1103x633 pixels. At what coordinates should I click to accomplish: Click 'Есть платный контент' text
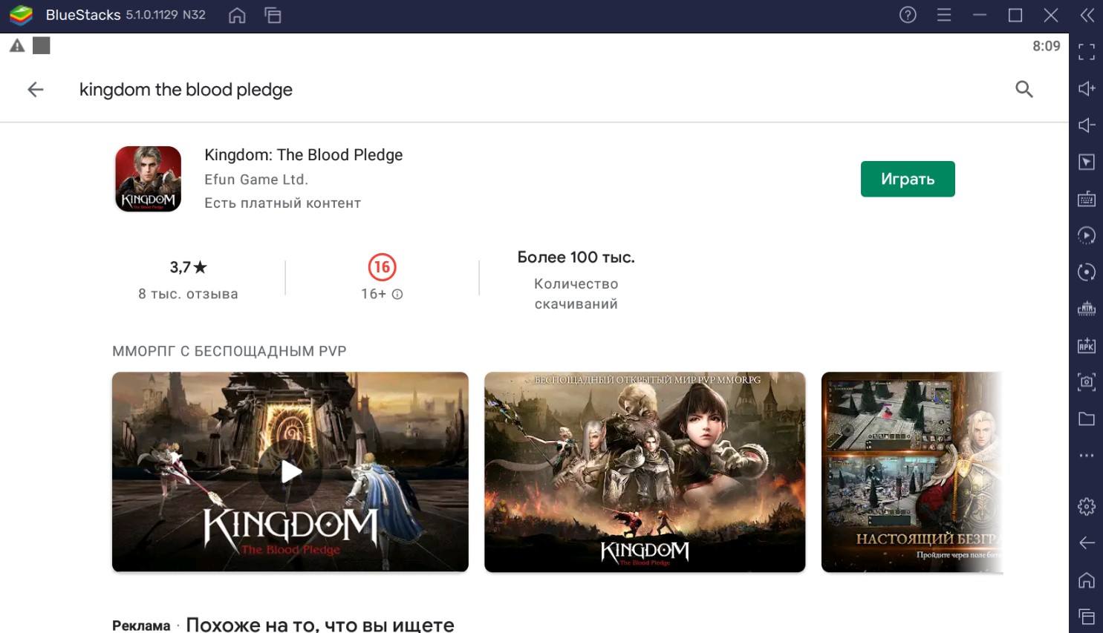pos(283,203)
